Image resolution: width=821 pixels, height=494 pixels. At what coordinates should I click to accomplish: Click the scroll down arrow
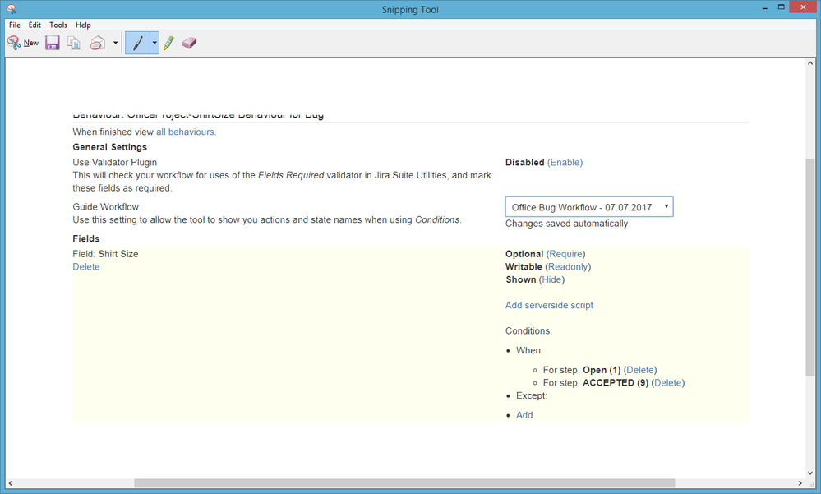pyautogui.click(x=810, y=473)
